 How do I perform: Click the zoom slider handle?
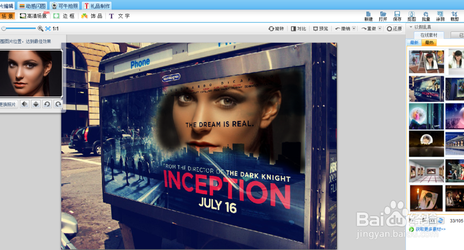[x=4, y=29]
